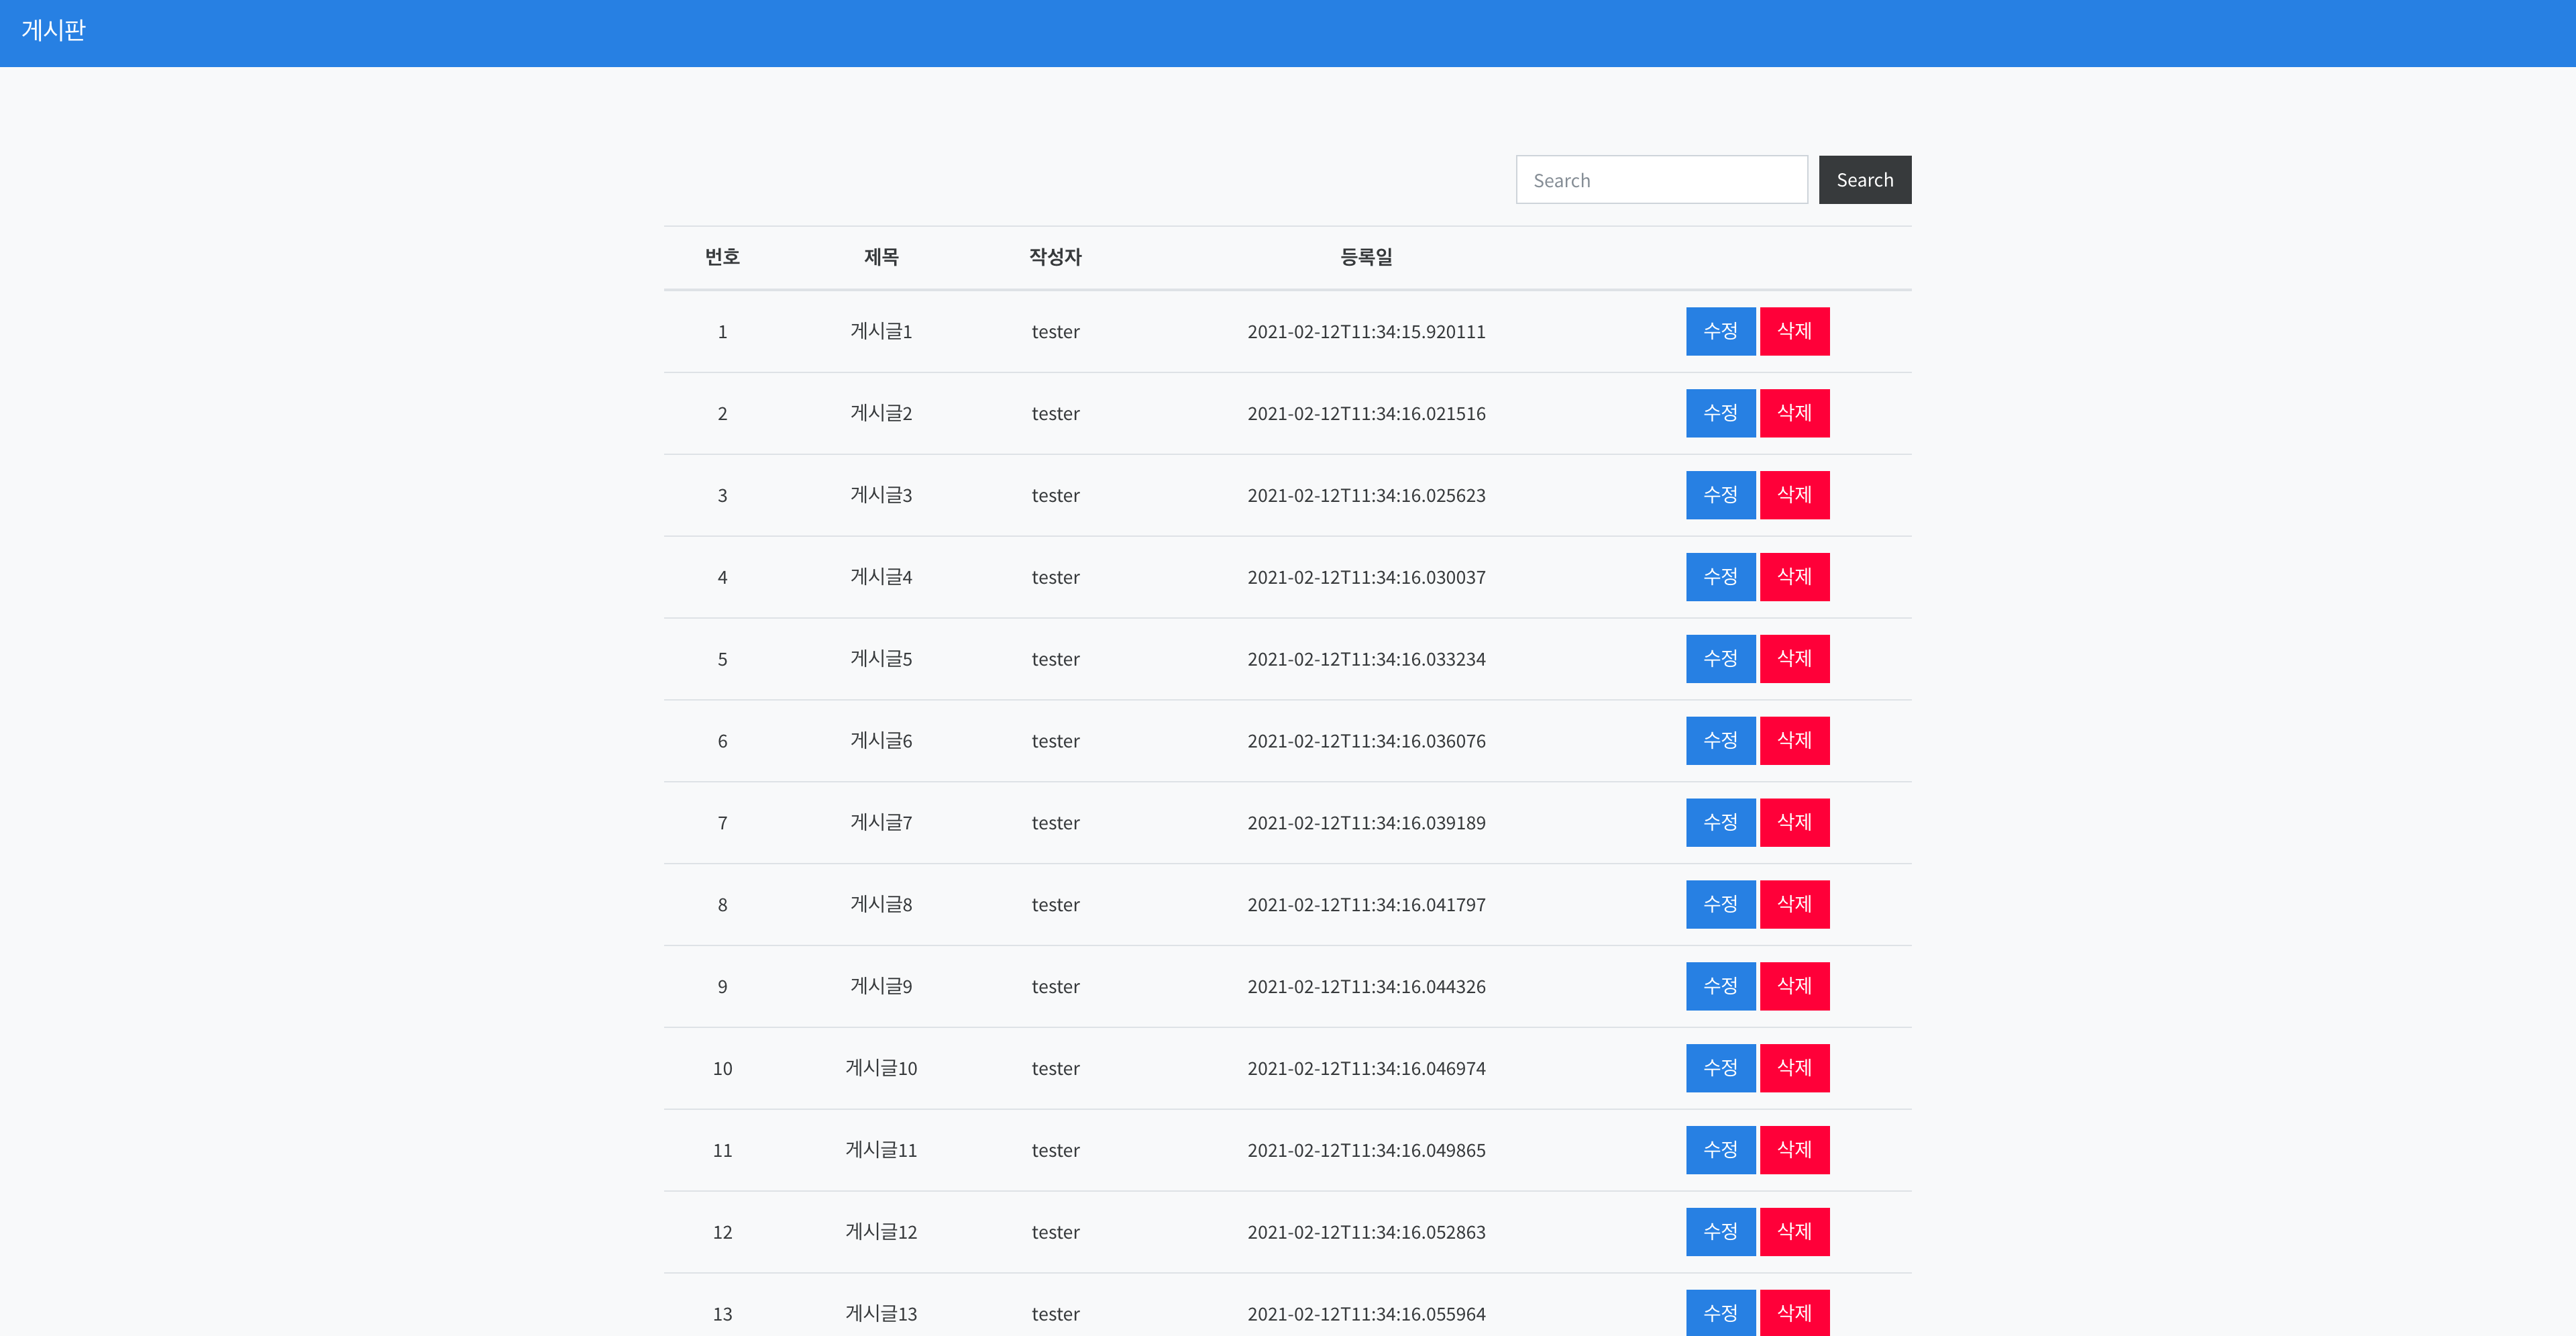Remove 게시글6 using its 삭제 button
The height and width of the screenshot is (1336, 2576).
pyautogui.click(x=1794, y=741)
